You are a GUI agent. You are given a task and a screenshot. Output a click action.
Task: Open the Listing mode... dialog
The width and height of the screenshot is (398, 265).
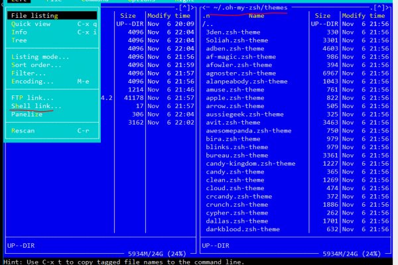(x=40, y=57)
